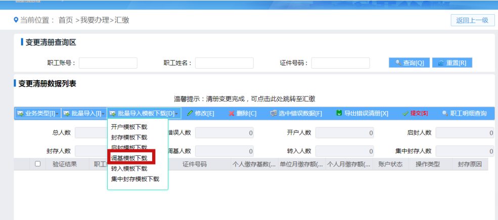This screenshot has width=498, height=220.
Task: Click the green checkmark icon beside 提交[S]
Action: pyautogui.click(x=405, y=114)
